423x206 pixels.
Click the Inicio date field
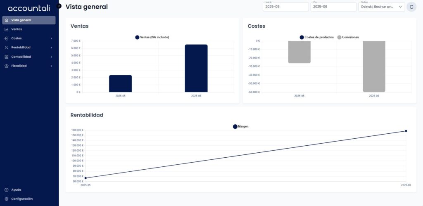[286, 7]
